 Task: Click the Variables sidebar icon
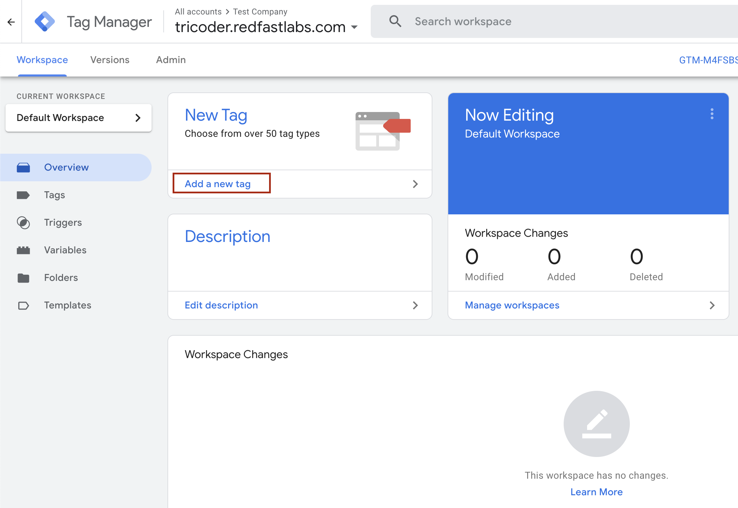(23, 250)
